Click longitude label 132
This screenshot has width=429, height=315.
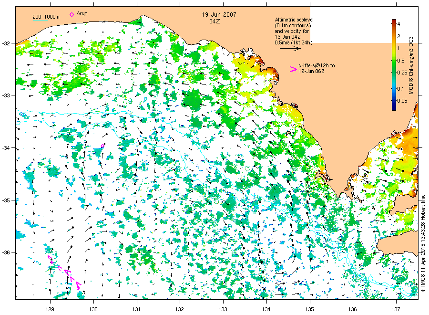180,310
